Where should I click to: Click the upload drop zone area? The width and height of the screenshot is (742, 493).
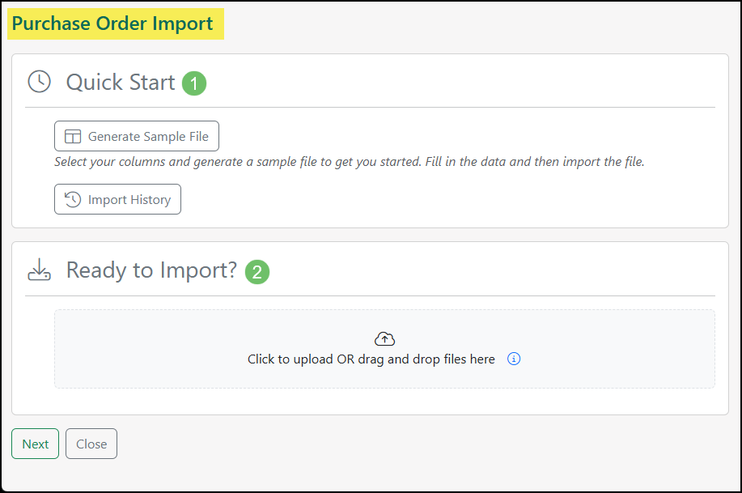coord(384,349)
